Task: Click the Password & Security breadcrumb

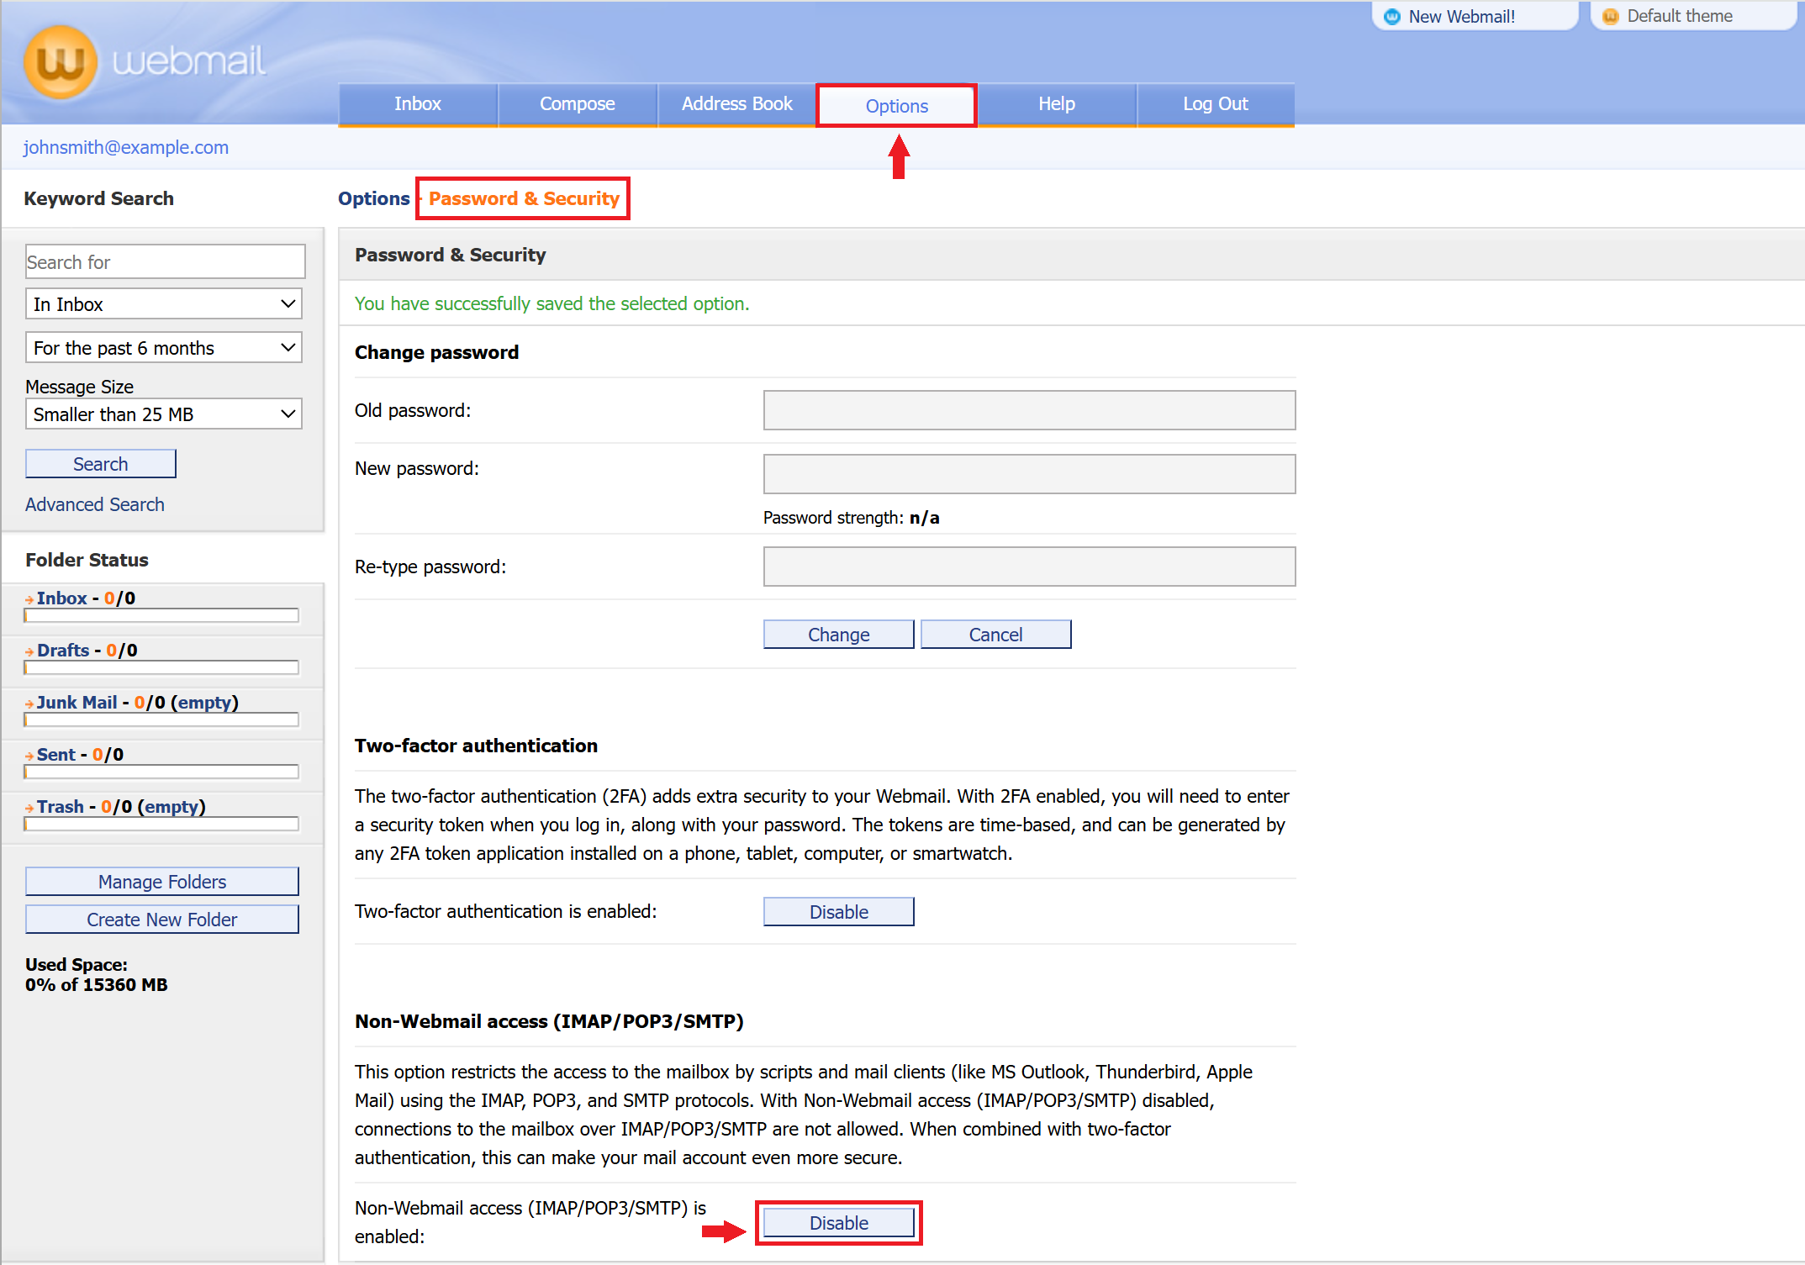Action: pyautogui.click(x=525, y=198)
